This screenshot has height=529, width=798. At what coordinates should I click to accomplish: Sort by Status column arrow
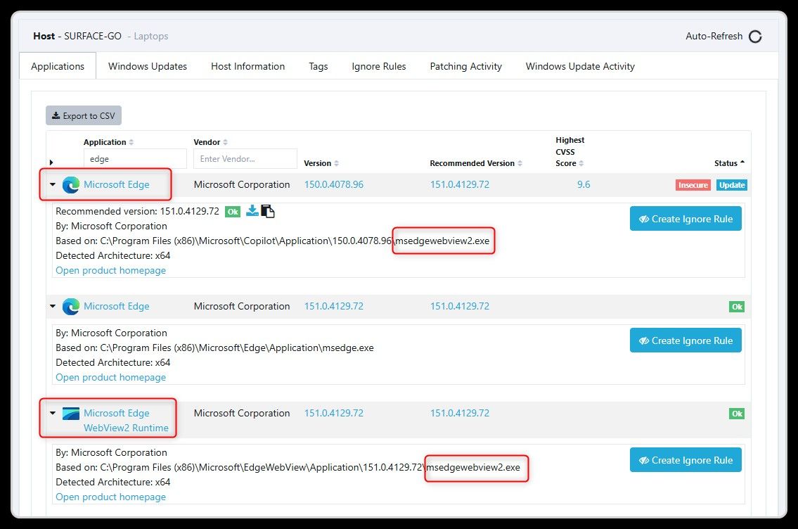click(x=742, y=162)
